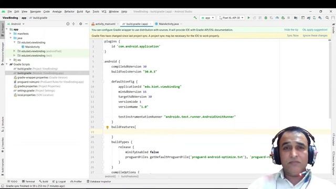
Task: Expand edu.kiet.viewbinding (androidTest) package
Action: 14,51
